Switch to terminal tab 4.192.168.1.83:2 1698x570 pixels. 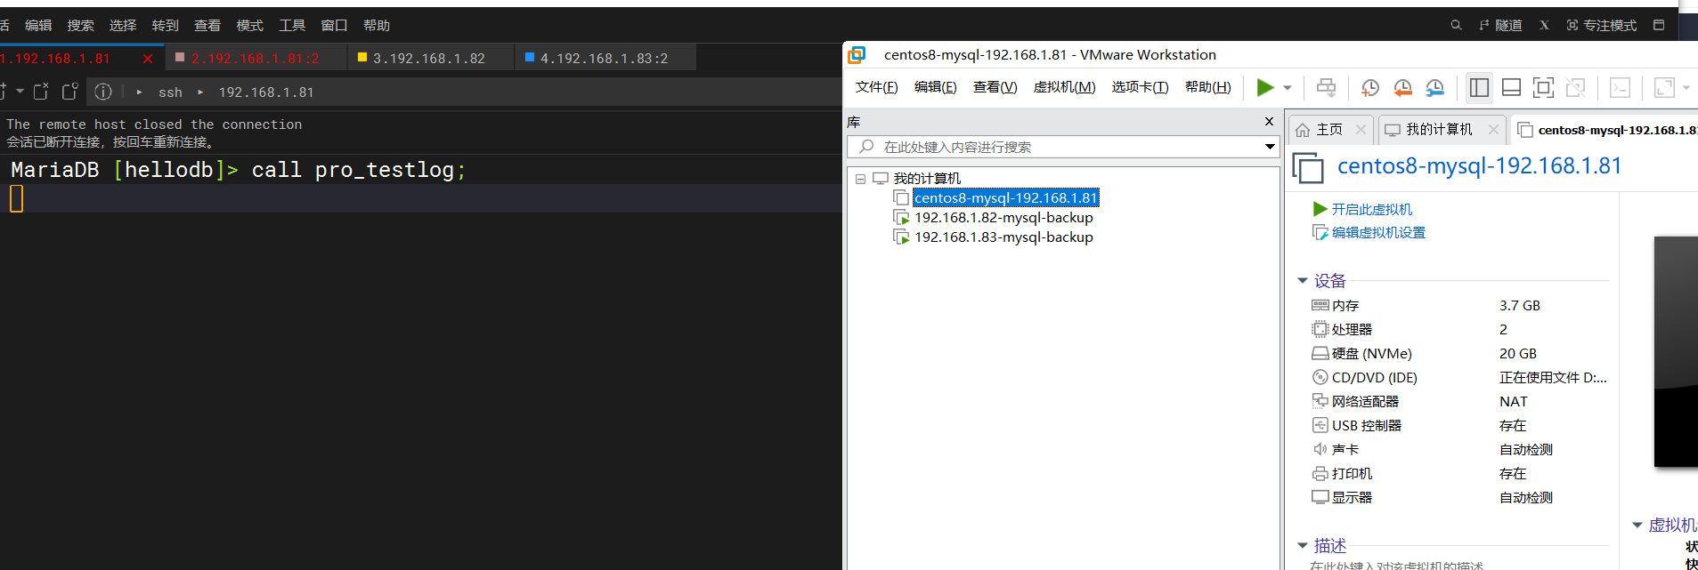605,59
